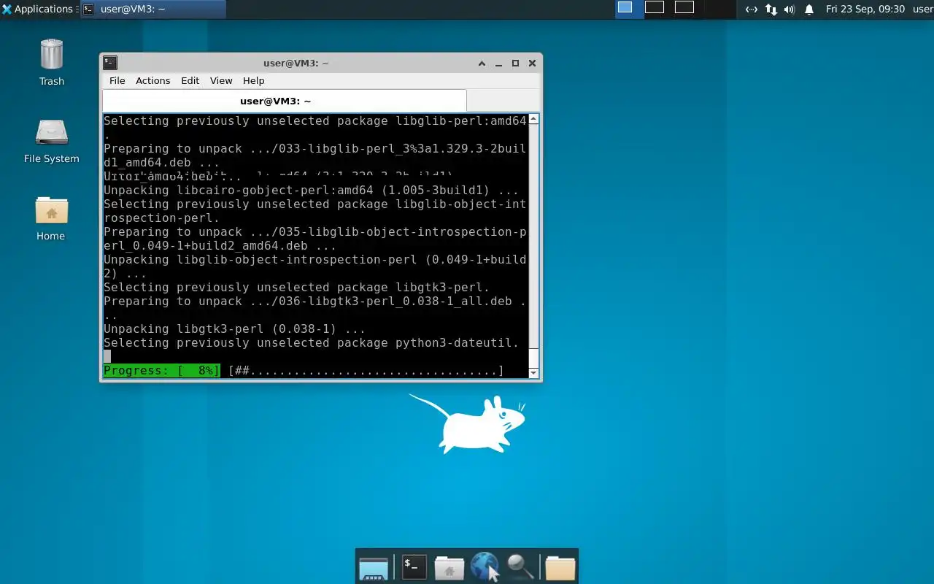Image resolution: width=934 pixels, height=584 pixels.
Task: Open the File System desktop icon
Action: click(51, 133)
